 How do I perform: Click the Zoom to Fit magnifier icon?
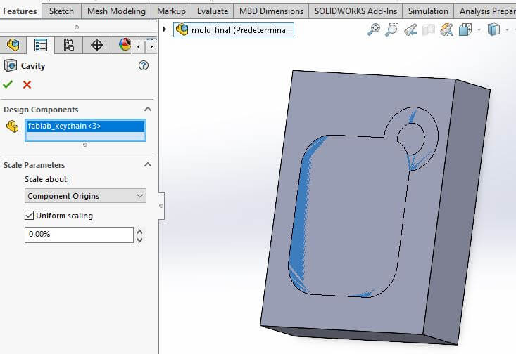(x=374, y=29)
